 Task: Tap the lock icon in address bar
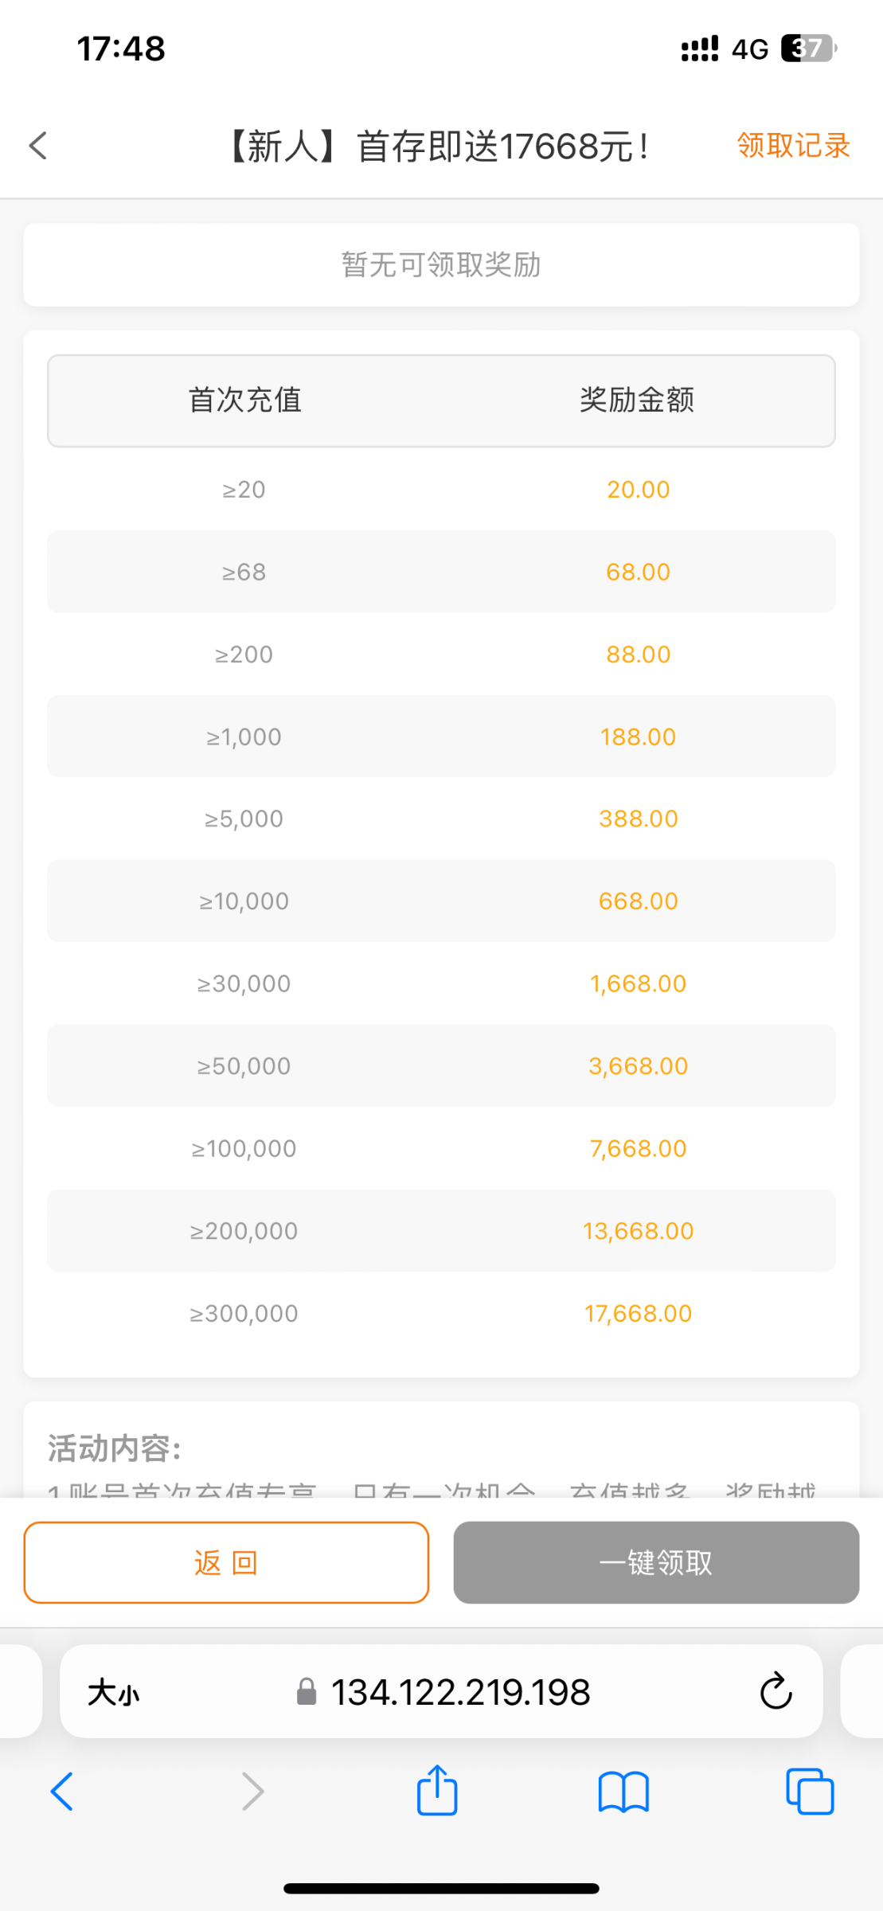[307, 1692]
